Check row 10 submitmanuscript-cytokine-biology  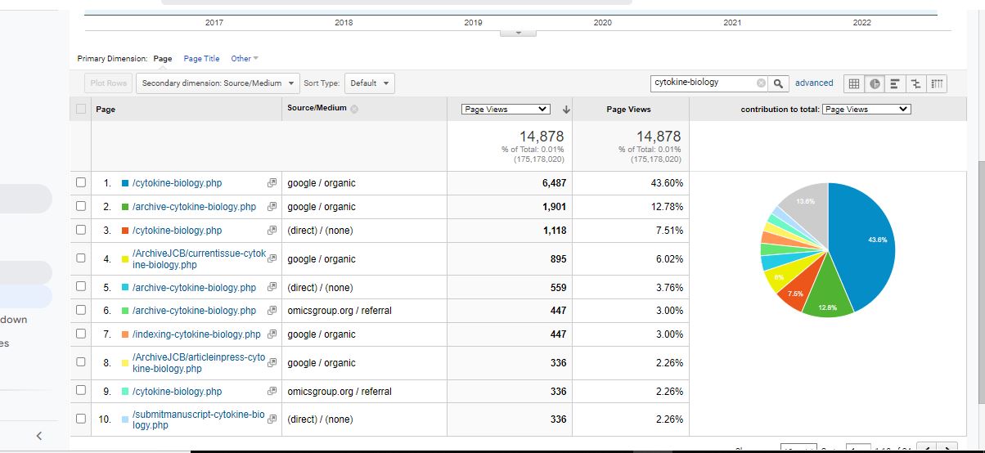(x=81, y=418)
